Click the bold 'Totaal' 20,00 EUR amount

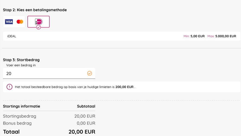pyautogui.click(x=82, y=132)
